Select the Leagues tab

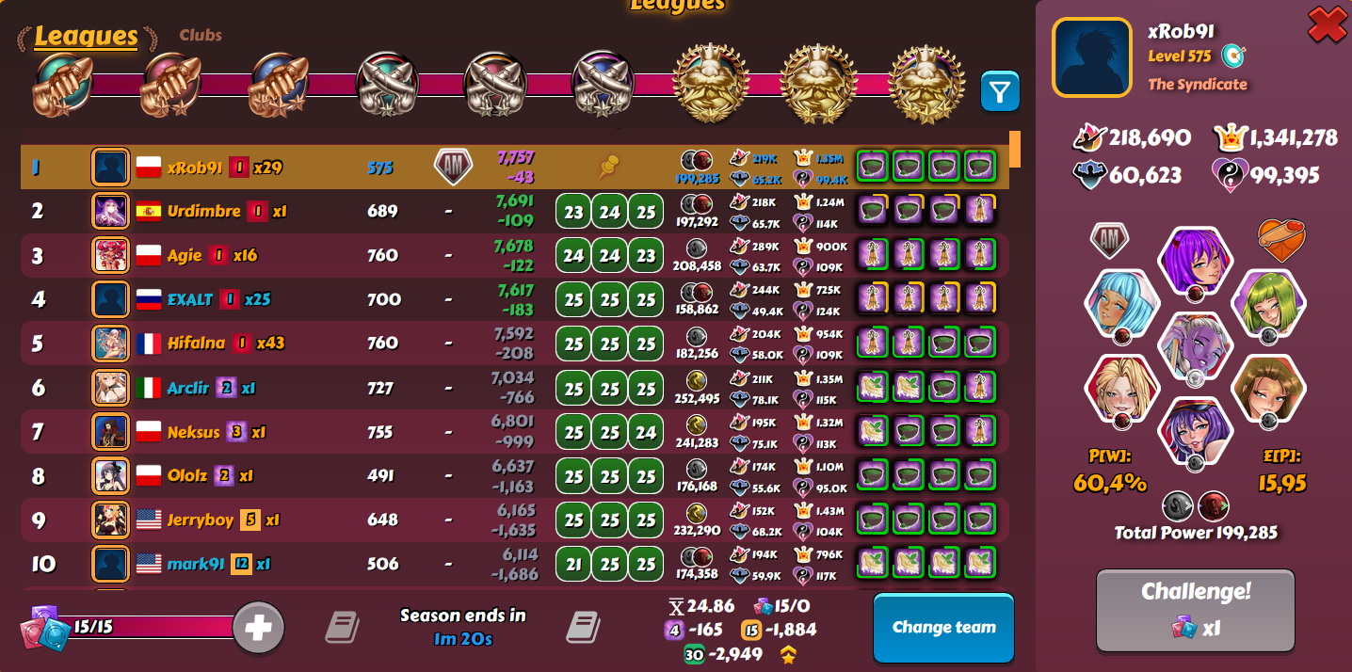coord(87,37)
